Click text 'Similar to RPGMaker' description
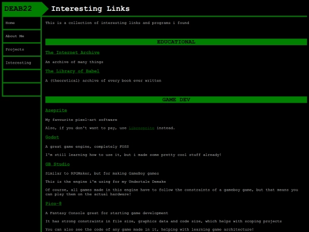 pos(102,174)
